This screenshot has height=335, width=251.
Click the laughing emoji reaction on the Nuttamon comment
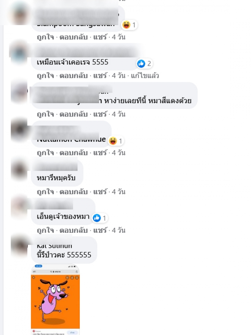coord(115,141)
